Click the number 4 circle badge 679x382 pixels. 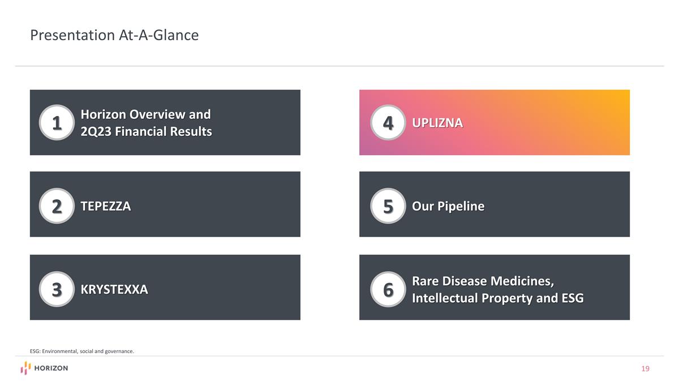pyautogui.click(x=388, y=122)
